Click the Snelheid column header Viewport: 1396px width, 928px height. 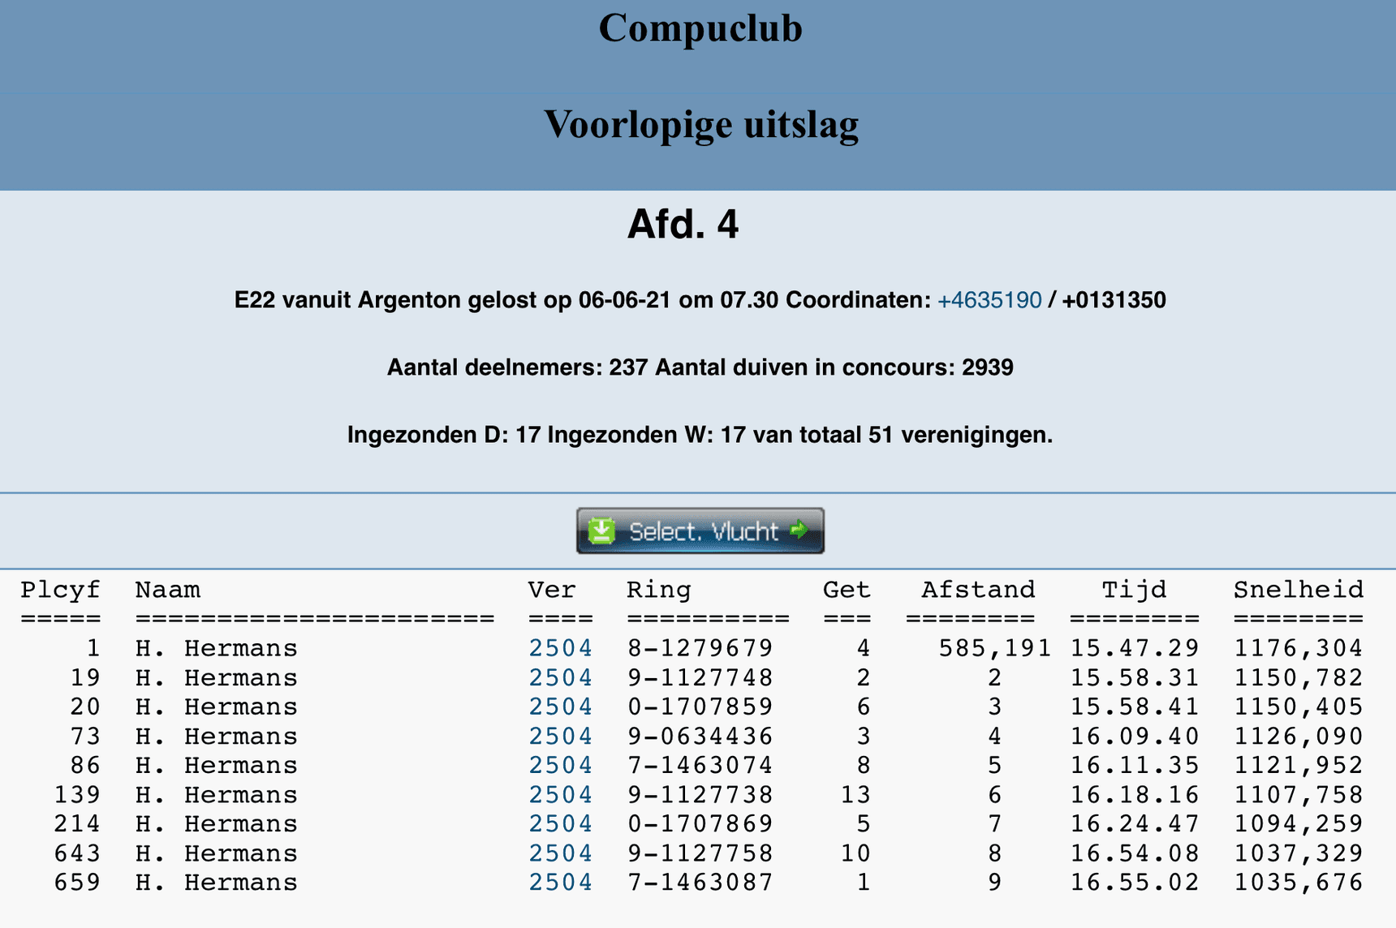coord(1298,590)
